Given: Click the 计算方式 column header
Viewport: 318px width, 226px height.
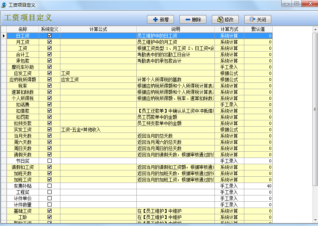Looking at the screenshot, I should [229, 29].
